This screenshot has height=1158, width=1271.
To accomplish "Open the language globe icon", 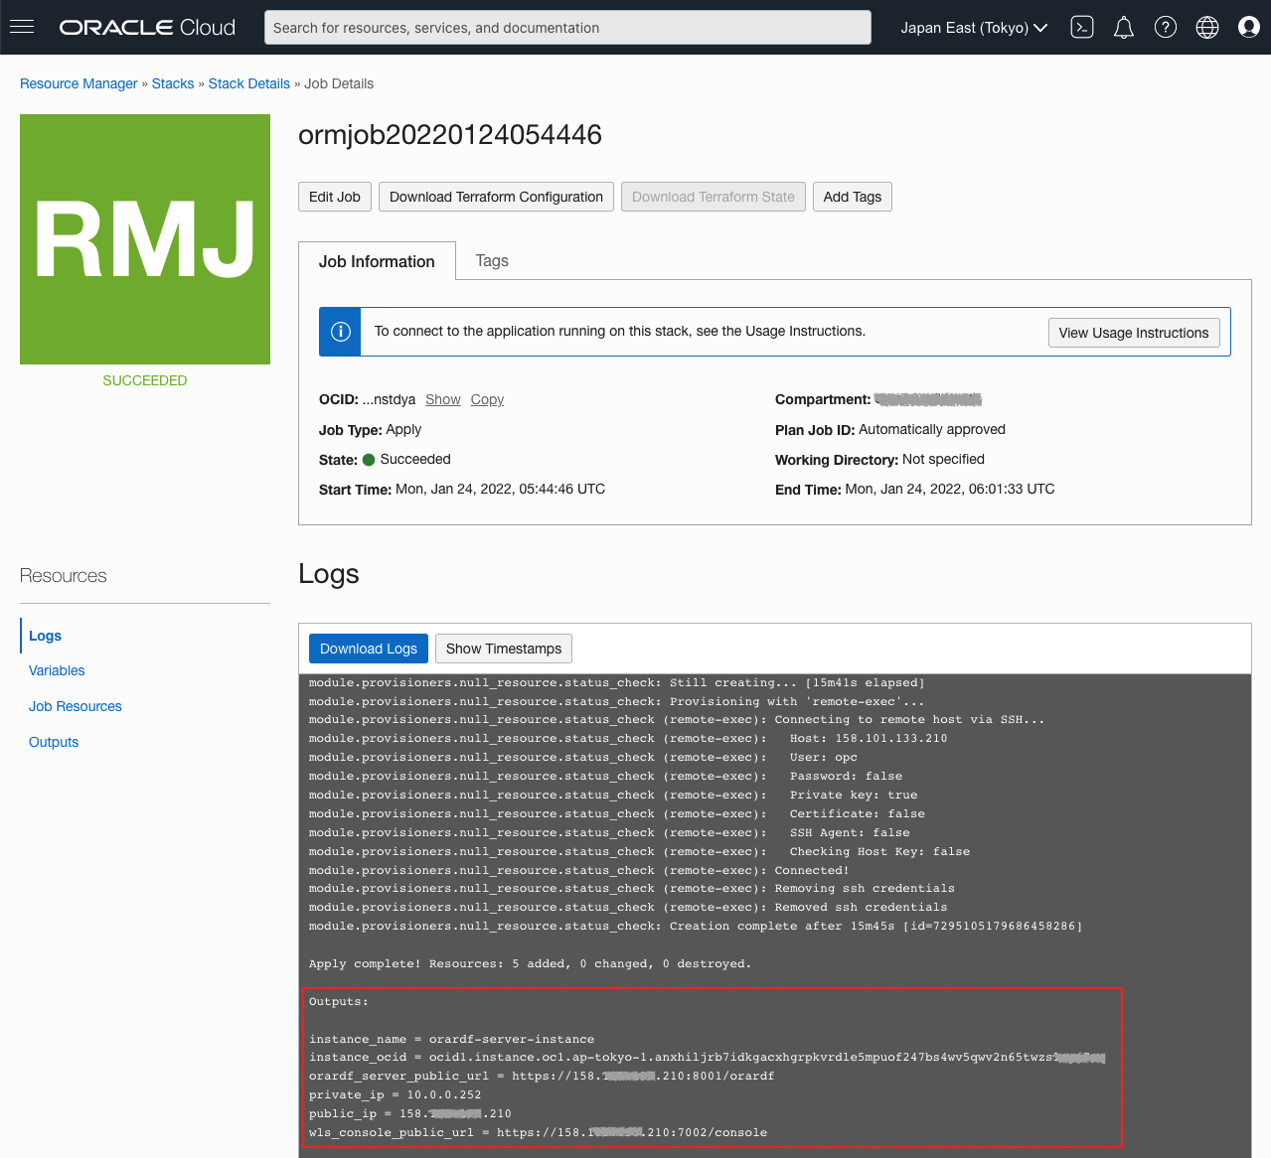I will coord(1207,28).
